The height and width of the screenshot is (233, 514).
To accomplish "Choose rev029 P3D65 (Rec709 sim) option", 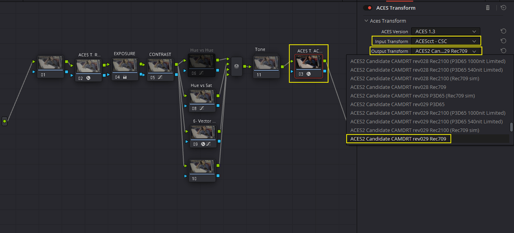I will (428, 96).
